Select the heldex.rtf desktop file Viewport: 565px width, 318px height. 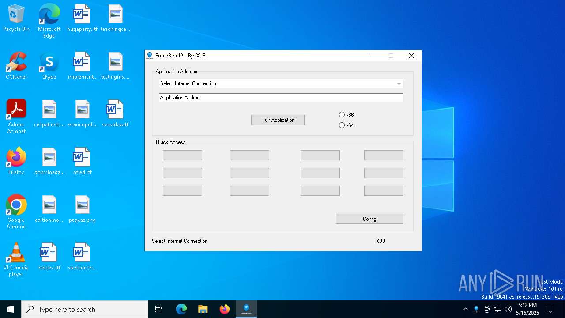tap(49, 257)
